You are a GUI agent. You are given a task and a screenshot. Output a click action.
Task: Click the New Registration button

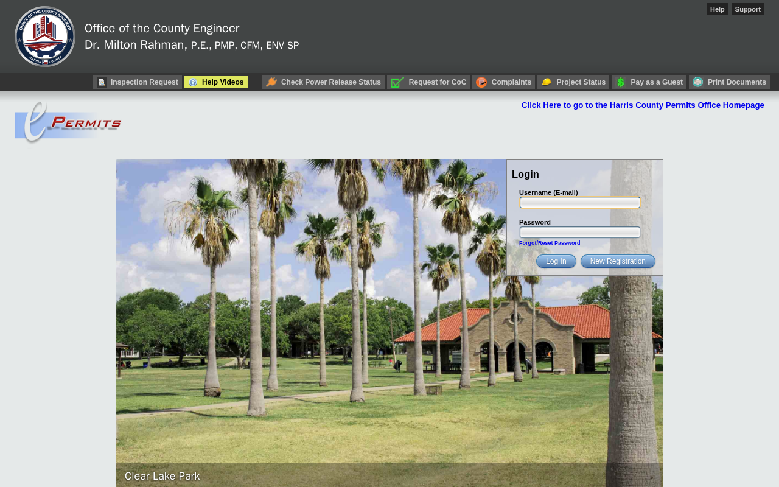coord(618,261)
